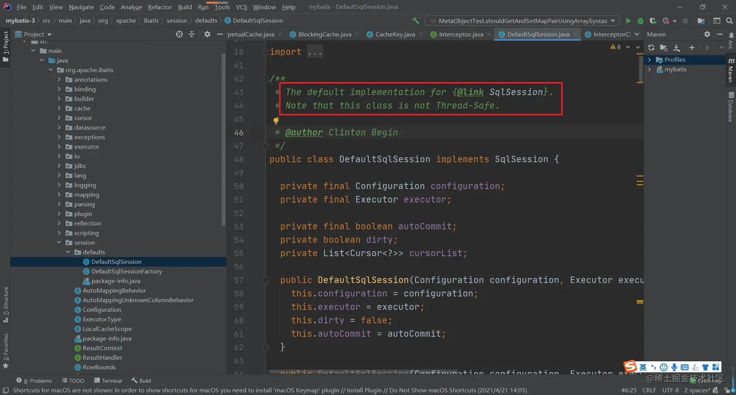736x395 pixels.
Task: Toggle the Maven side tool window stripe
Action: [x=731, y=70]
